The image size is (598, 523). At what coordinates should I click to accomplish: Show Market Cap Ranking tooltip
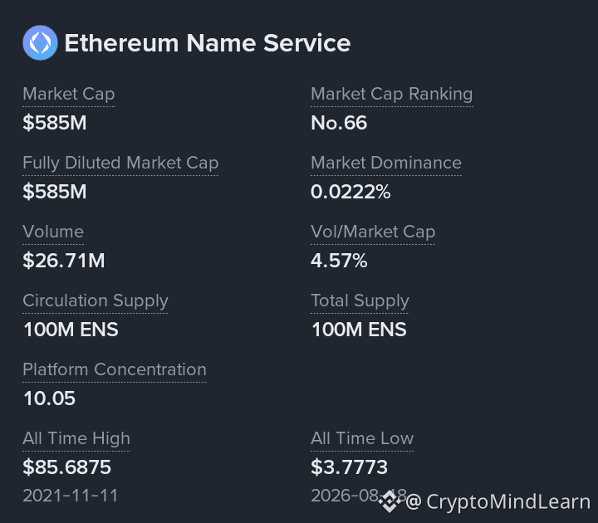coord(392,94)
